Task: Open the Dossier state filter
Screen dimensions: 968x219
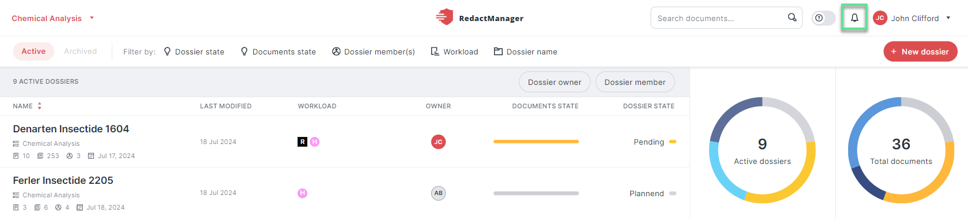Action: 194,52
